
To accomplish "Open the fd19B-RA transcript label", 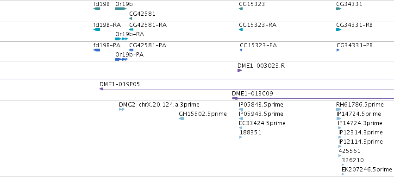I will click(107, 25).
